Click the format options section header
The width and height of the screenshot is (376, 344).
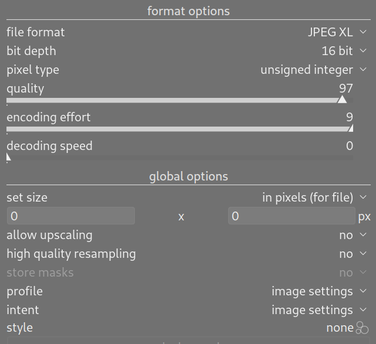click(x=188, y=11)
